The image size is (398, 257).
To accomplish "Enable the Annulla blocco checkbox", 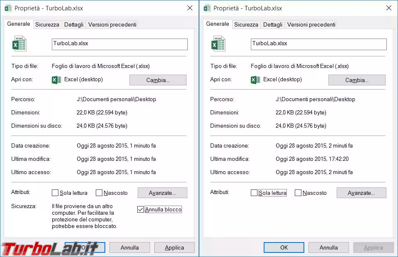I will coord(141,210).
